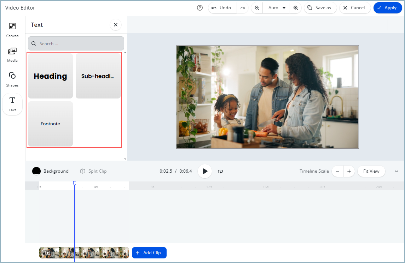Click the redo arrow icon
Viewport: 405px width, 263px height.
point(243,8)
